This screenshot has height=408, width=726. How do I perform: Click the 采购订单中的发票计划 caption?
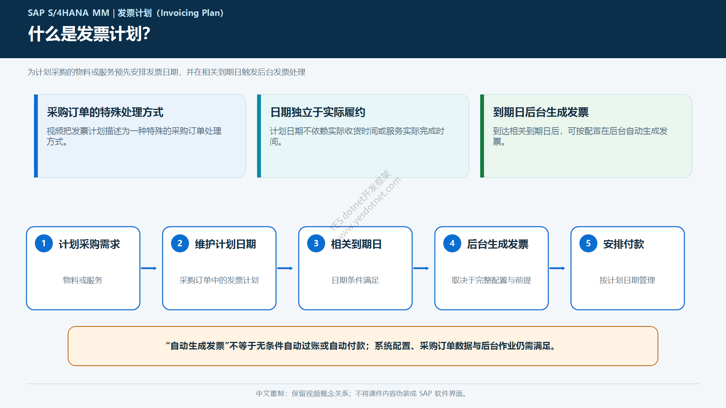(219, 280)
